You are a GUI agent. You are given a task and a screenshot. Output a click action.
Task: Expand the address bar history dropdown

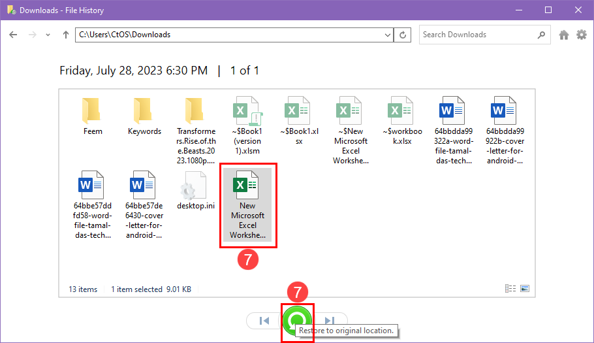[388, 35]
